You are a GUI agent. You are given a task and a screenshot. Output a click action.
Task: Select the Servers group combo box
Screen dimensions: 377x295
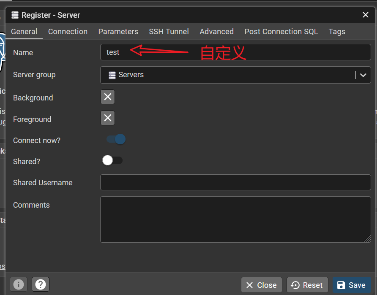pos(228,75)
